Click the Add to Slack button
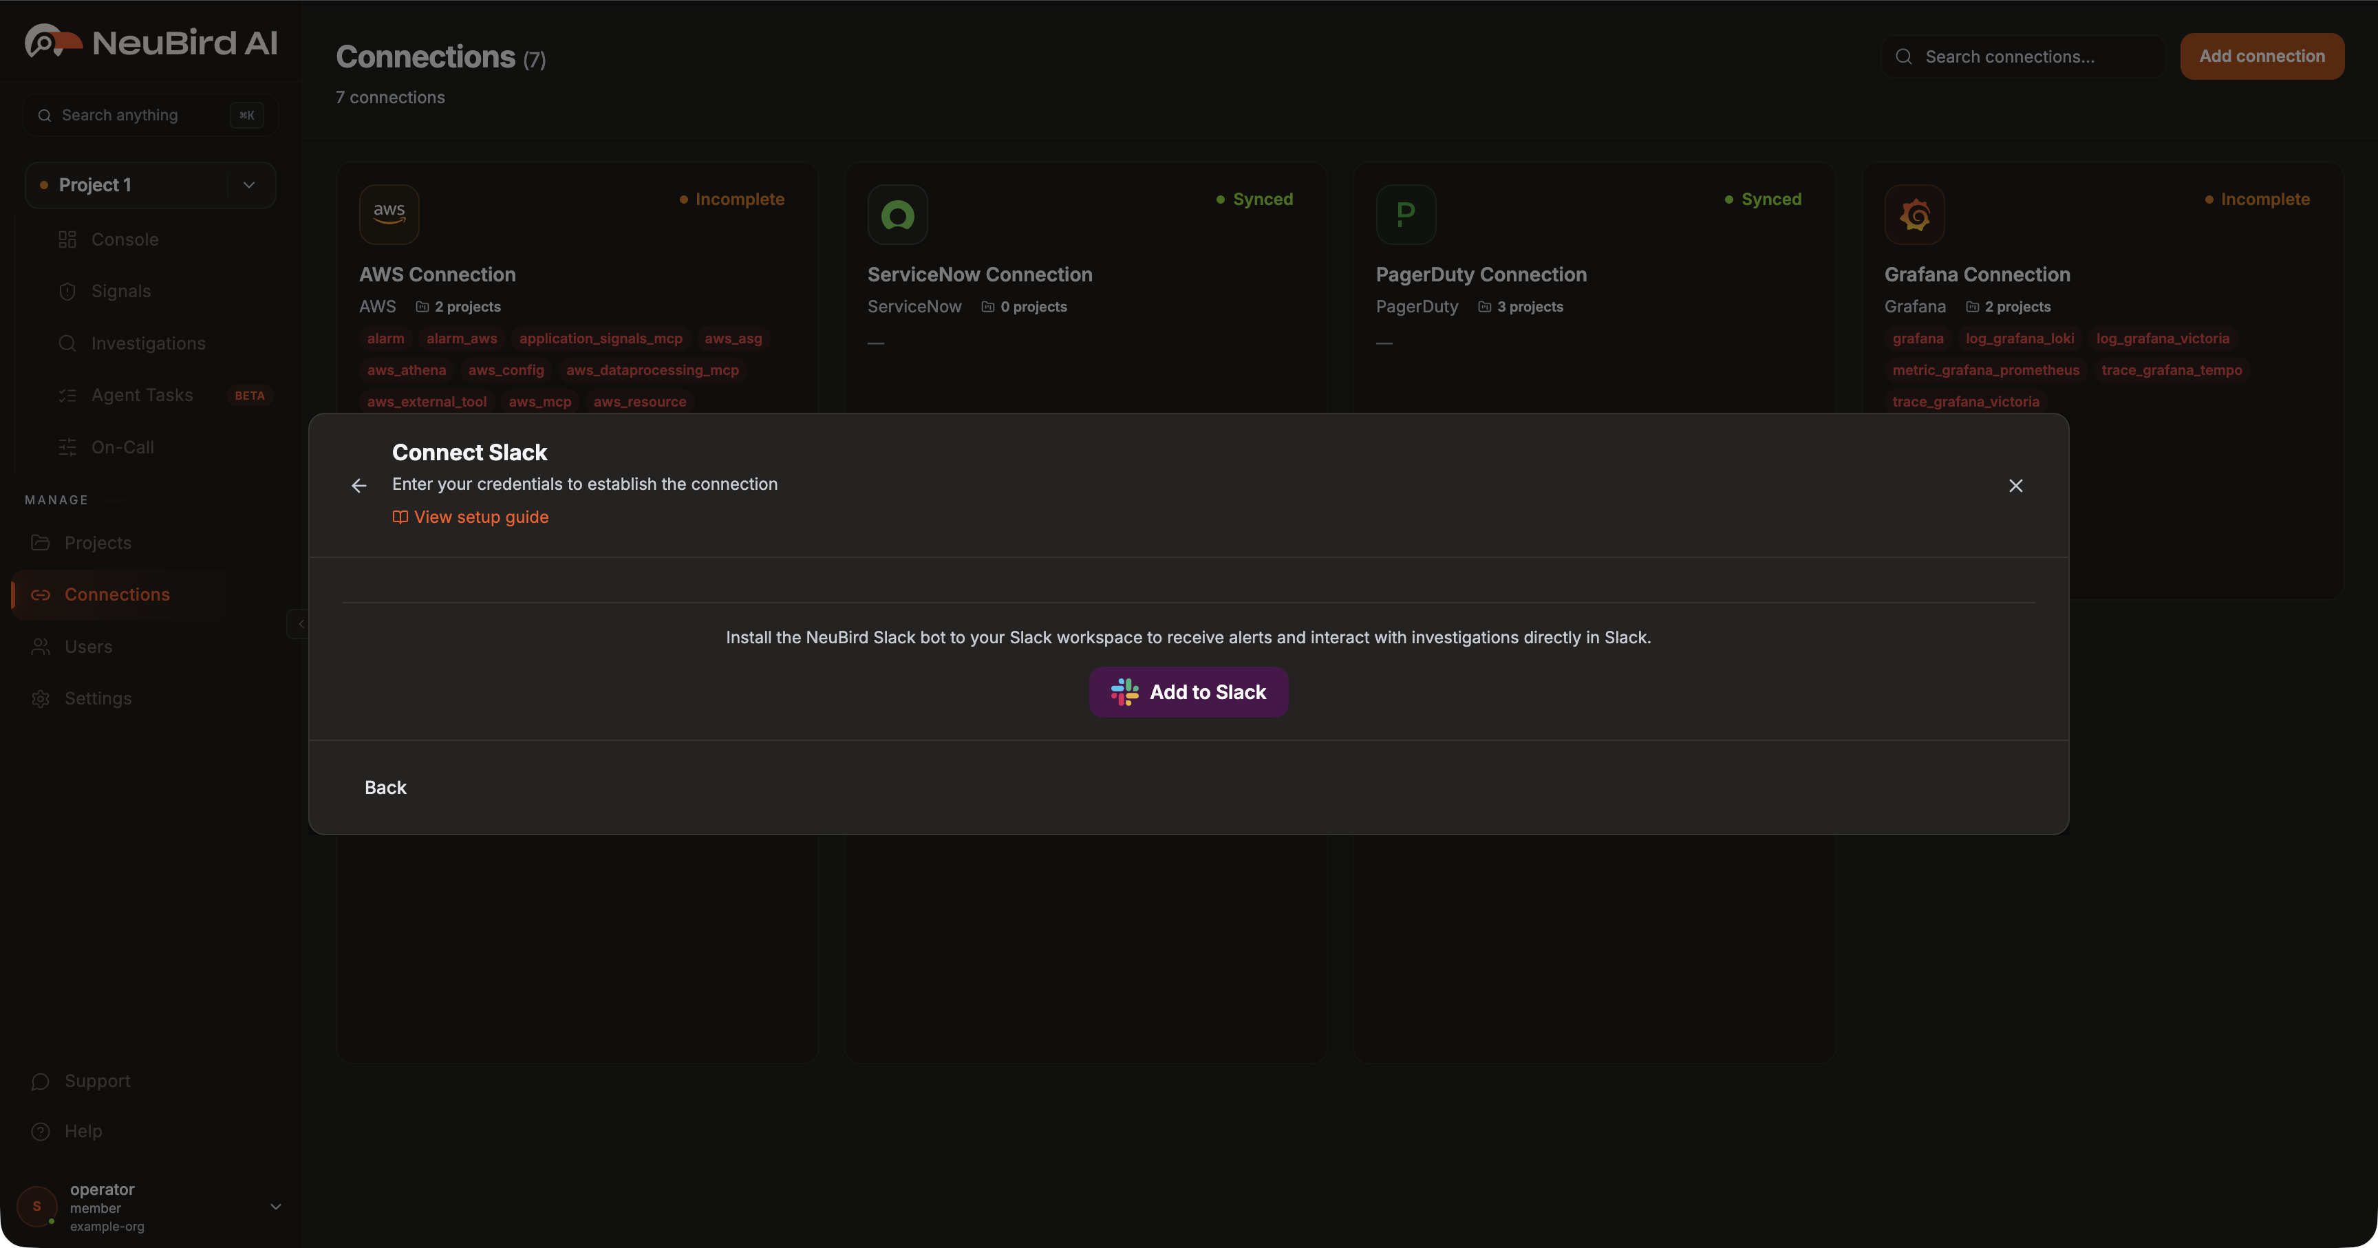The height and width of the screenshot is (1248, 2378). click(1188, 692)
